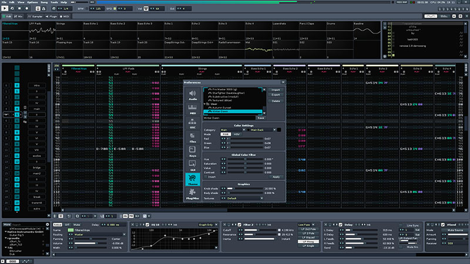
Task: Remove the Filter 2 device
Action: pos(224,225)
